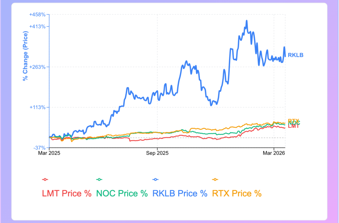
Task: Click the green NOC legend marker
Action: pyautogui.click(x=99, y=179)
